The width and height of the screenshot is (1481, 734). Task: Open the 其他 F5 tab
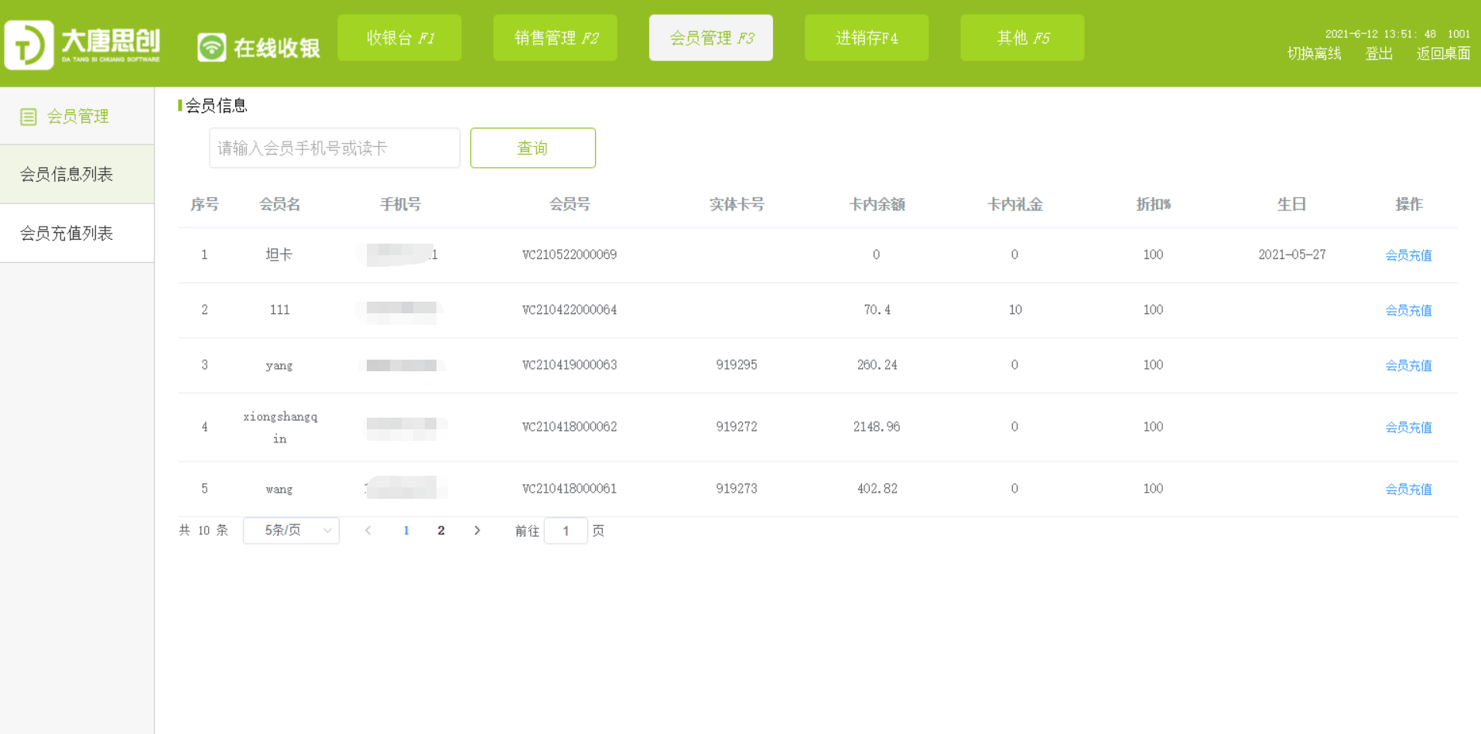[x=1021, y=38]
